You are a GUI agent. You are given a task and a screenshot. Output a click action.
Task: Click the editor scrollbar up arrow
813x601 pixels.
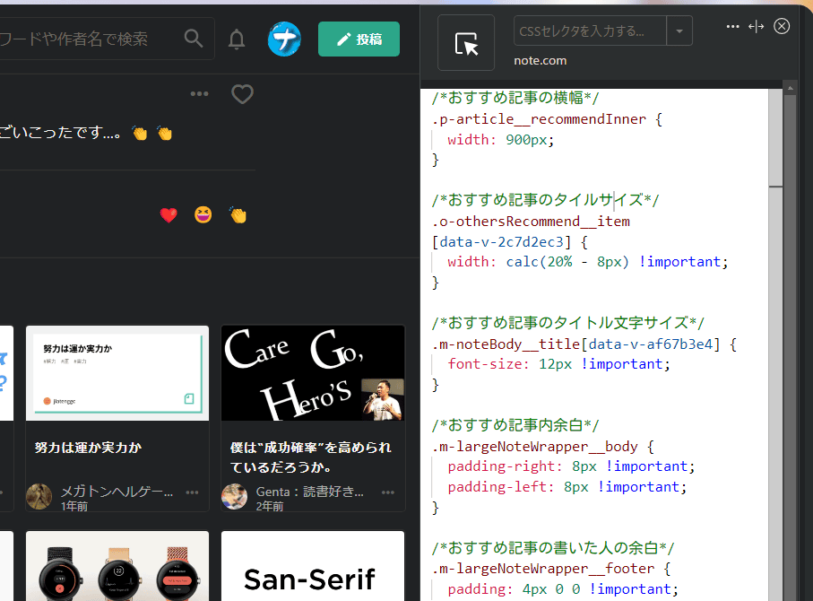point(790,88)
